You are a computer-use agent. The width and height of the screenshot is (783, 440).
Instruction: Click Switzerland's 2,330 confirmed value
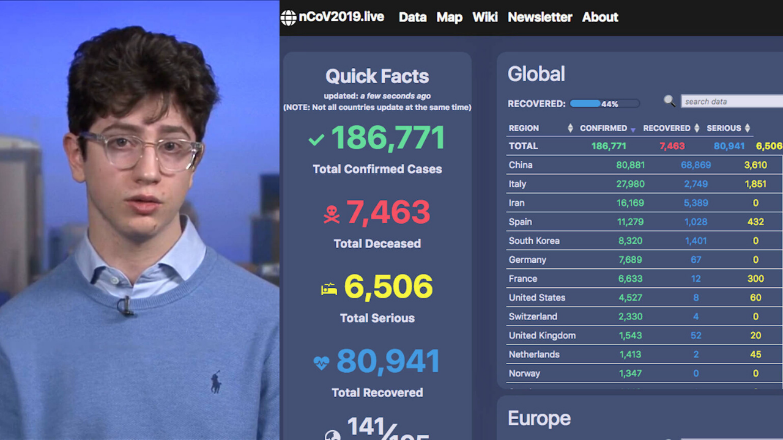631,317
